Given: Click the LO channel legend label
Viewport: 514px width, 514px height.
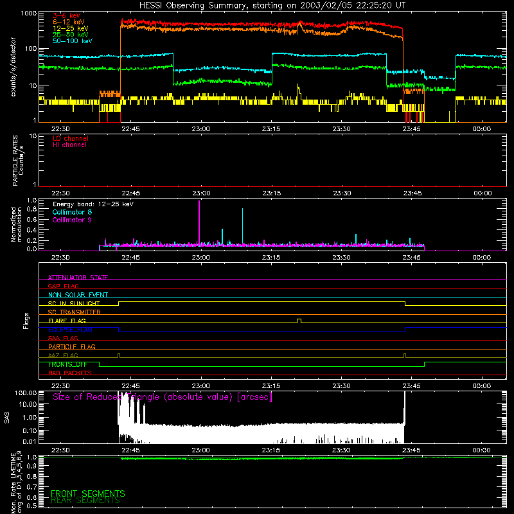Looking at the screenshot, I should pyautogui.click(x=71, y=138).
